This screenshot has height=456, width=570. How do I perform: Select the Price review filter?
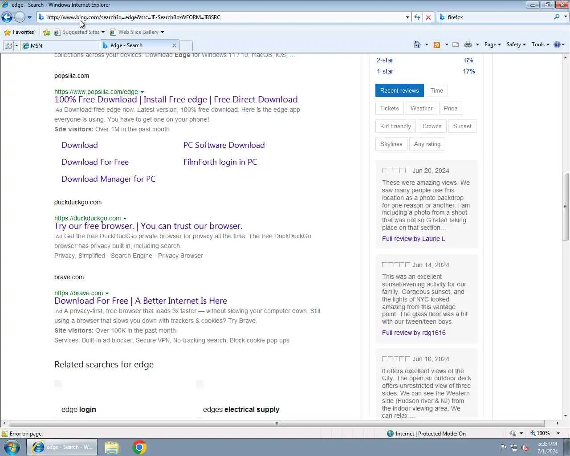pyautogui.click(x=451, y=108)
